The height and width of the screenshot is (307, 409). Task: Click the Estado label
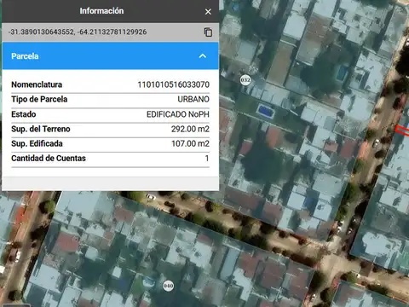coord(24,114)
